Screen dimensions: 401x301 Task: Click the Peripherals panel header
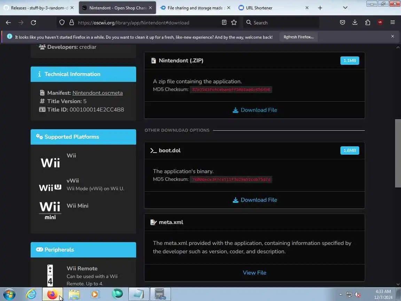click(84, 250)
